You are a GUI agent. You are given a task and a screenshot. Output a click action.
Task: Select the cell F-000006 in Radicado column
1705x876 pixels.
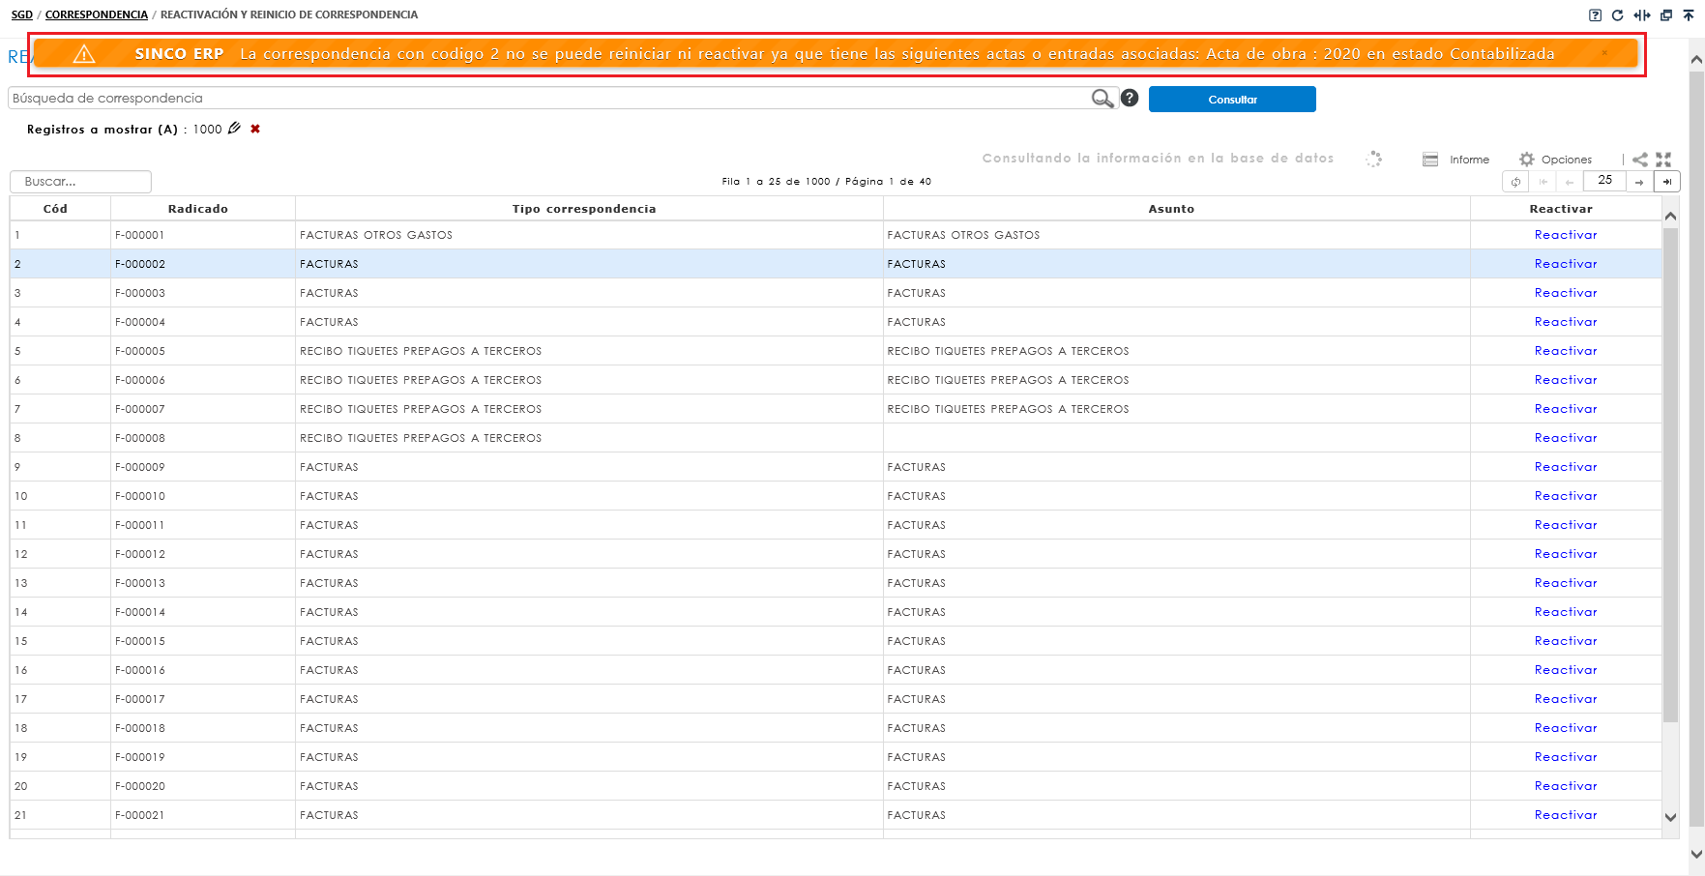click(x=202, y=380)
